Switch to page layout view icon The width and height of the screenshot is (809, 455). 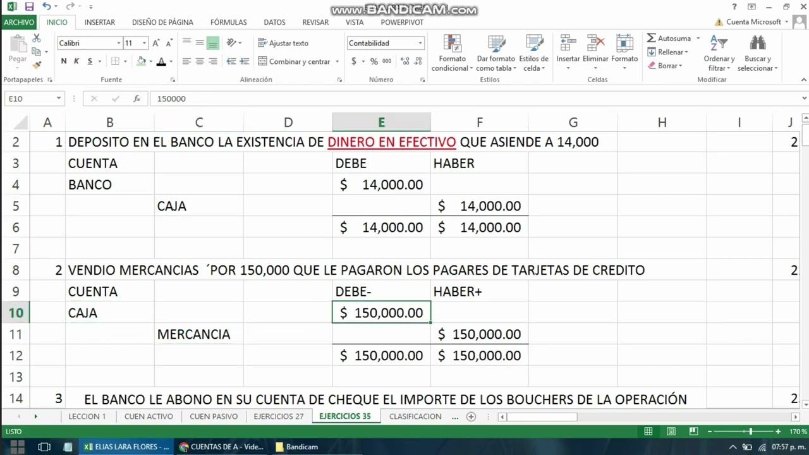coord(671,432)
